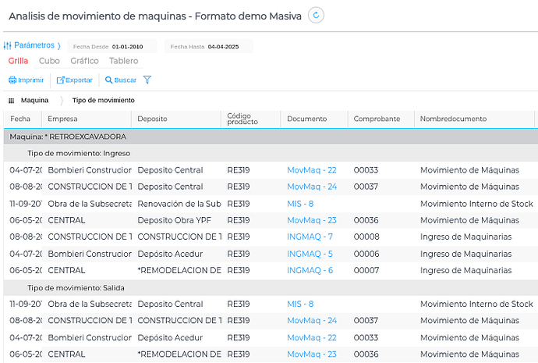The width and height of the screenshot is (538, 363).
Task: Click the Fecha Desde date field
Action: click(x=111, y=46)
